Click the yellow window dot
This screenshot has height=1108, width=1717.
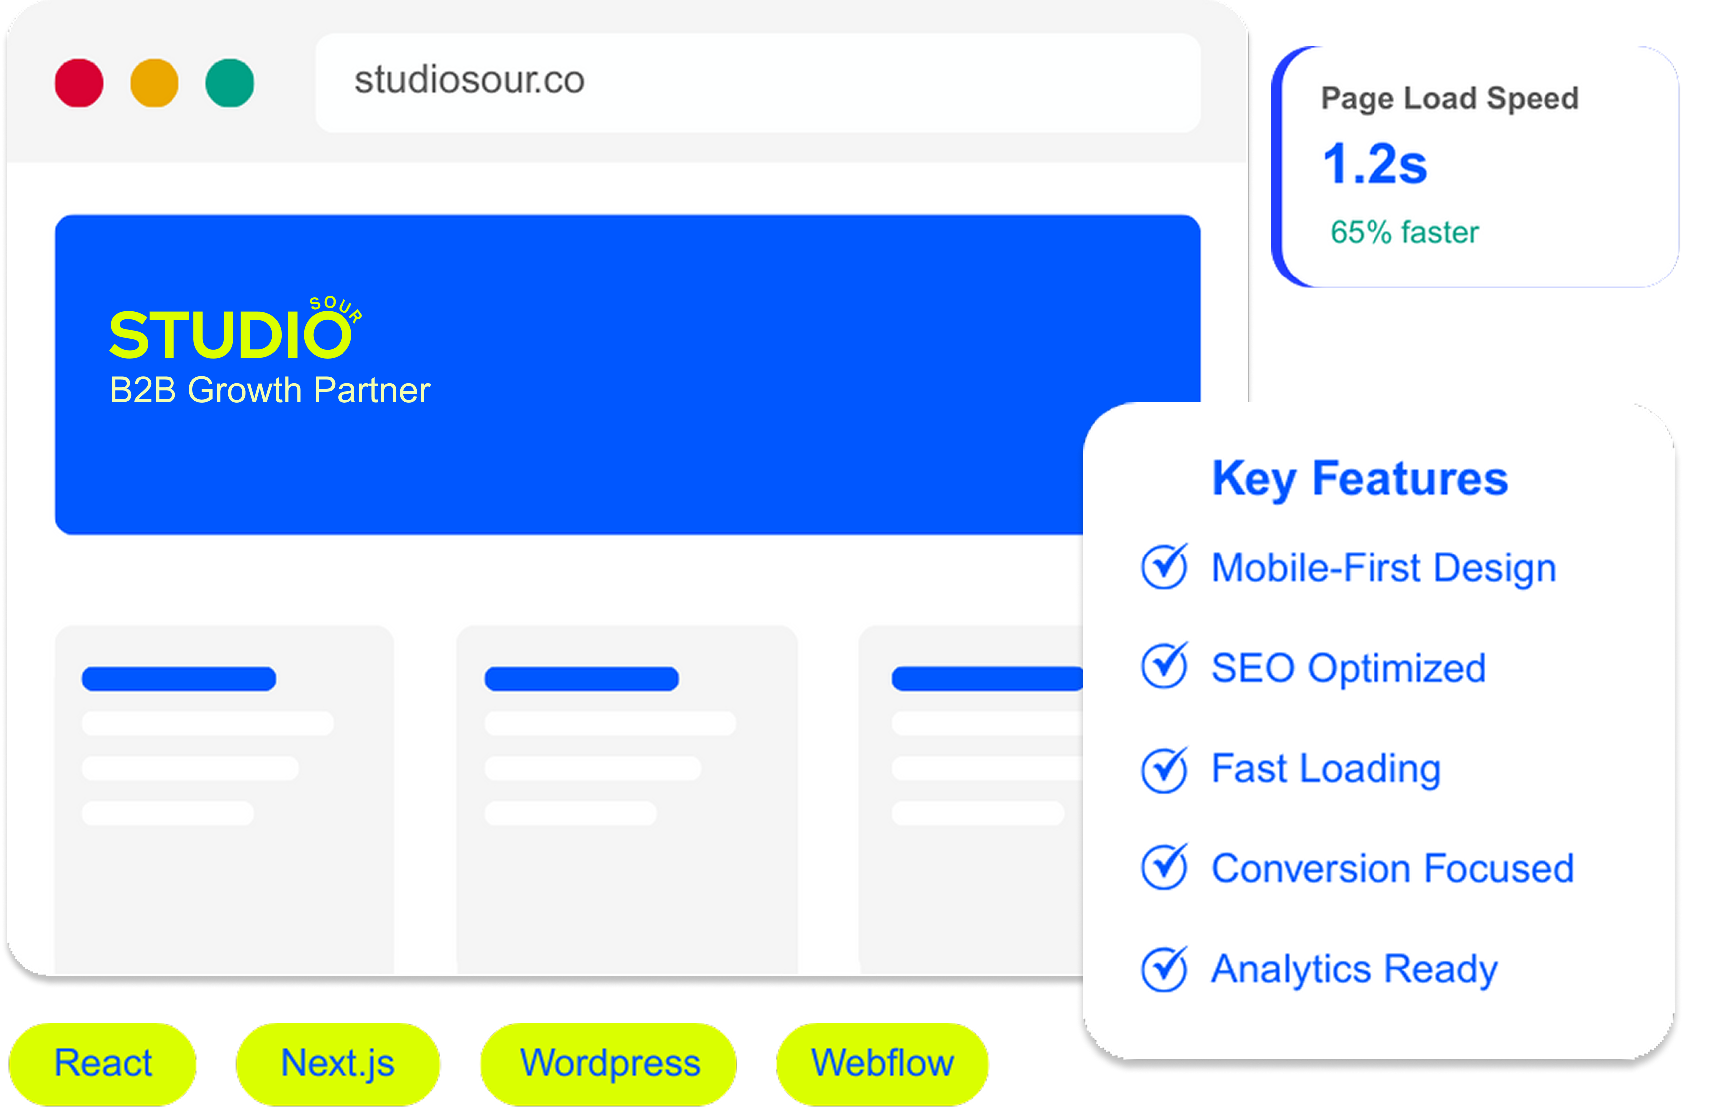[154, 83]
